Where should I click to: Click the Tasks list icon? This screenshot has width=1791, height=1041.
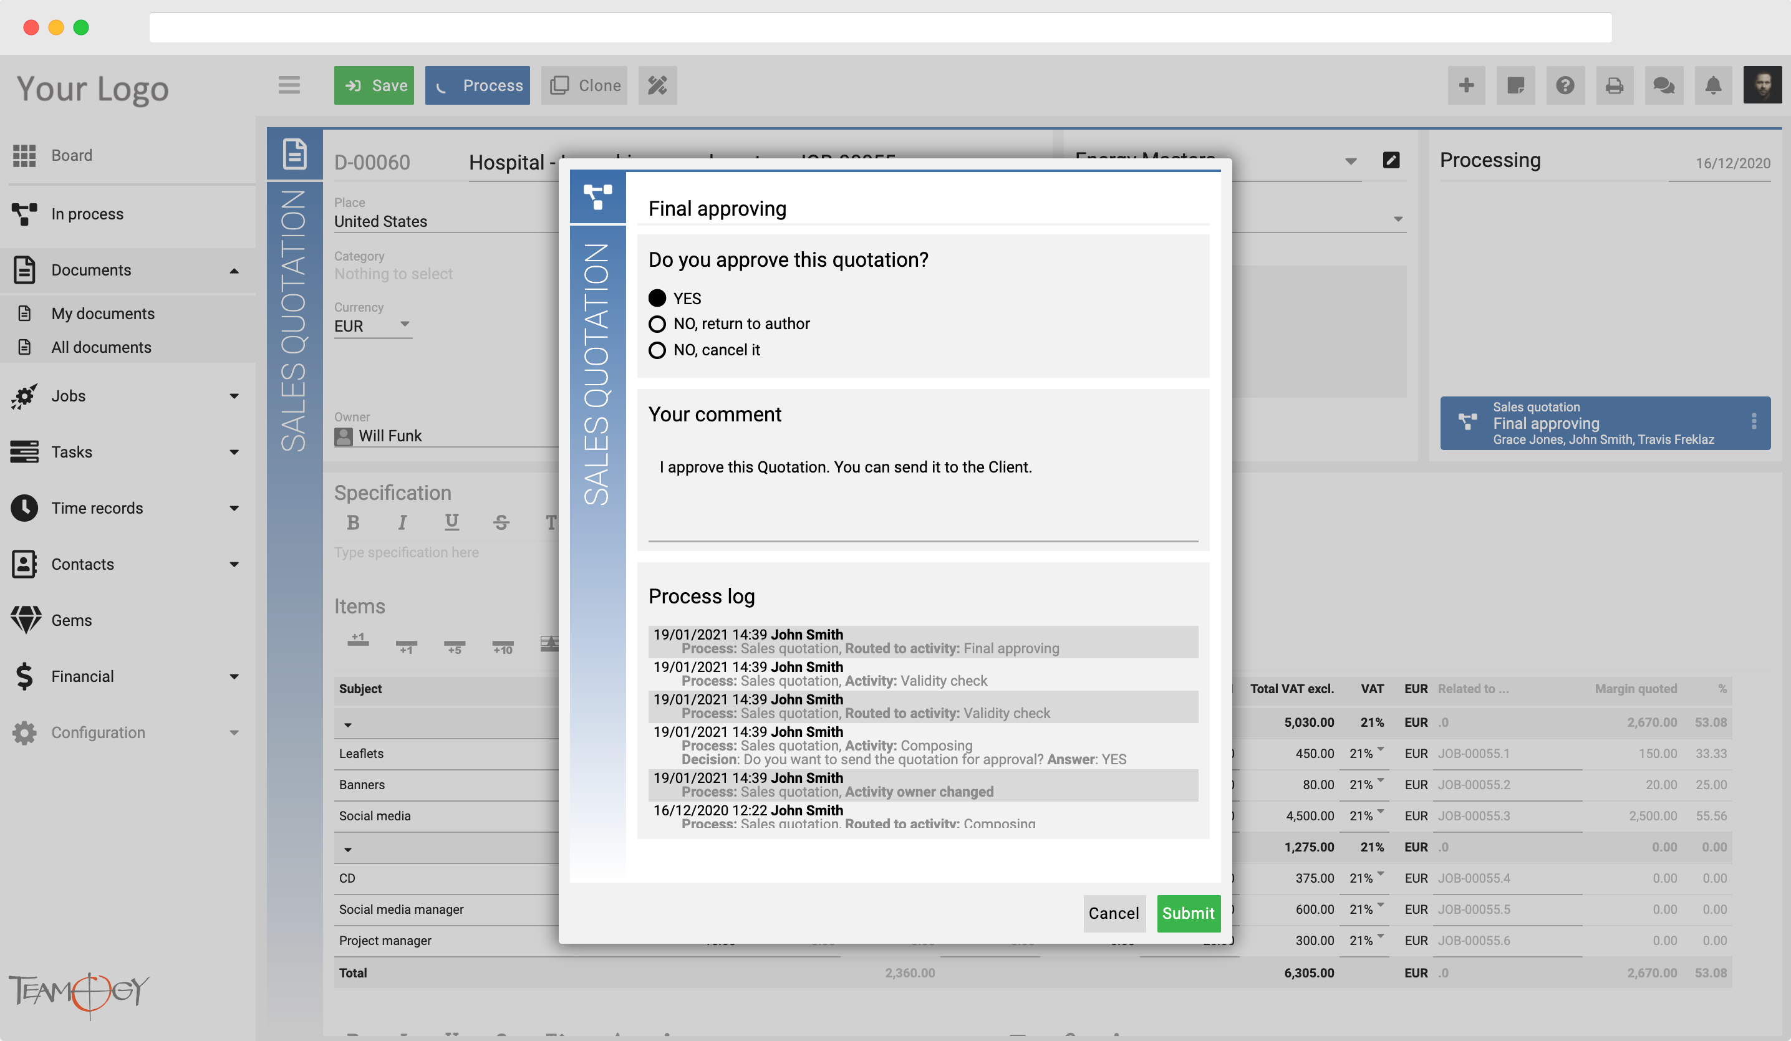coord(24,452)
